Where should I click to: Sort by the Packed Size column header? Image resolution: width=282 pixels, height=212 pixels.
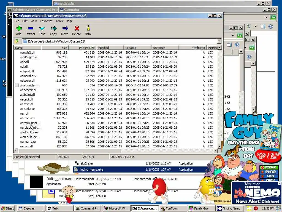point(83,47)
